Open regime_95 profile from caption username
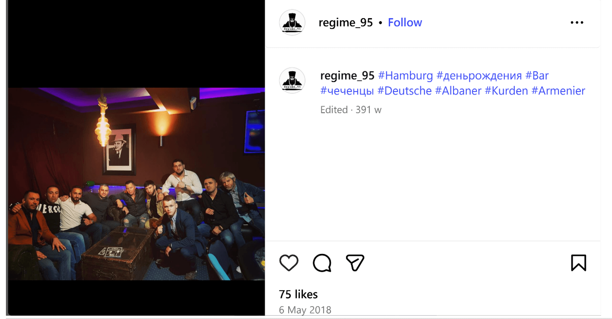612x319 pixels. 347,76
